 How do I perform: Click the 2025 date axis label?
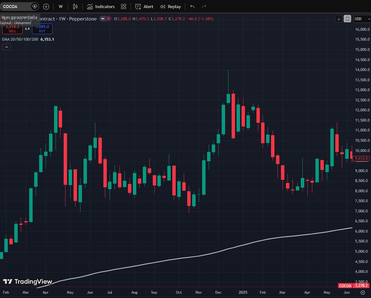click(x=243, y=292)
